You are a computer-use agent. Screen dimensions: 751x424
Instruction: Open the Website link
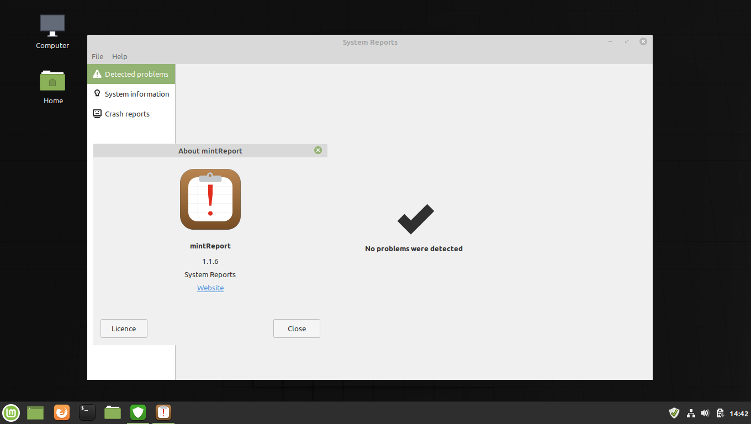(210, 288)
